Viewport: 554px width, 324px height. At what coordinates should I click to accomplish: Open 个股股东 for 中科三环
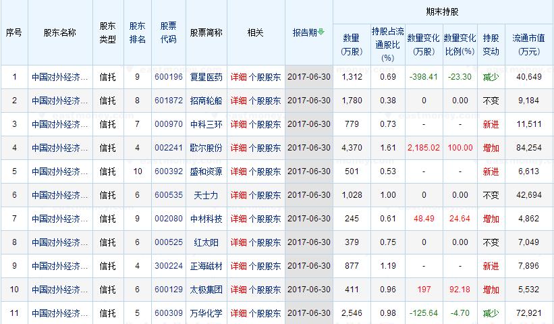265,124
